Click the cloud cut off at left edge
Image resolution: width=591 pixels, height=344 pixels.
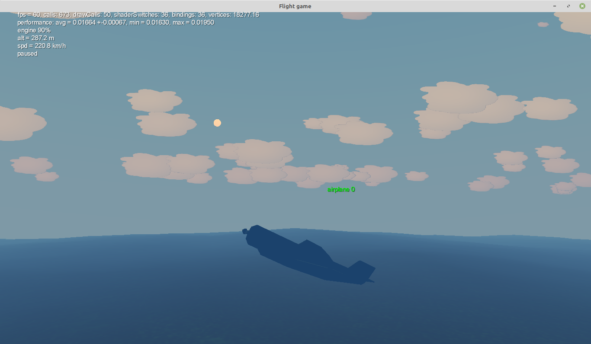[x=19, y=123]
